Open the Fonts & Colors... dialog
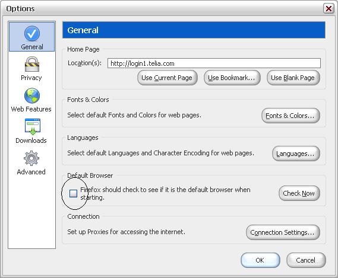This screenshot has height=278, width=338. [x=290, y=116]
